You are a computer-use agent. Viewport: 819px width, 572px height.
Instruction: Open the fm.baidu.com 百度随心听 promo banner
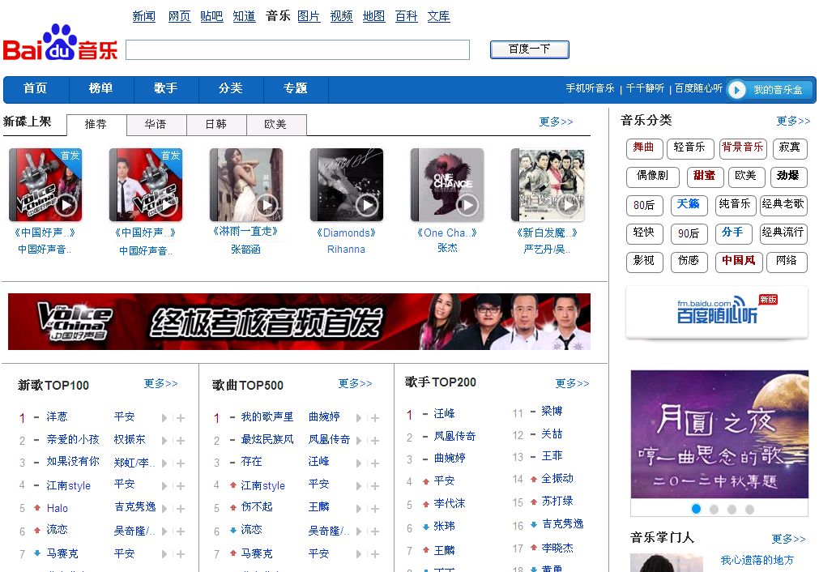[x=717, y=313]
